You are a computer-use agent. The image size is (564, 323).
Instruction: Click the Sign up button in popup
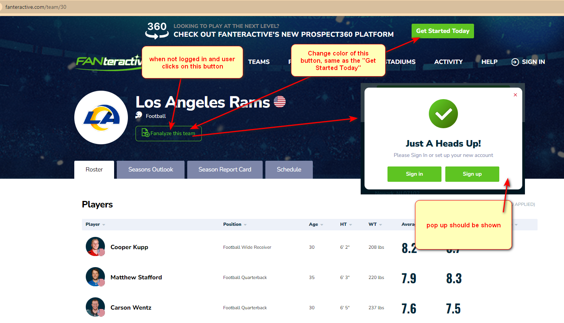point(472,174)
